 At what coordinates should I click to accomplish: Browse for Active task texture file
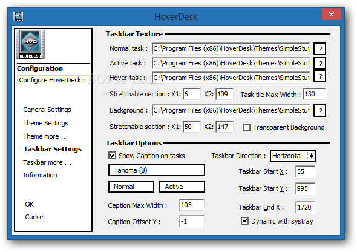(x=319, y=64)
